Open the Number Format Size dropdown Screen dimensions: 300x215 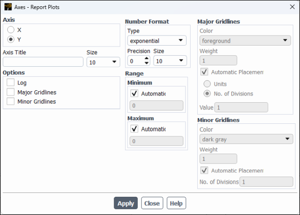click(170, 61)
